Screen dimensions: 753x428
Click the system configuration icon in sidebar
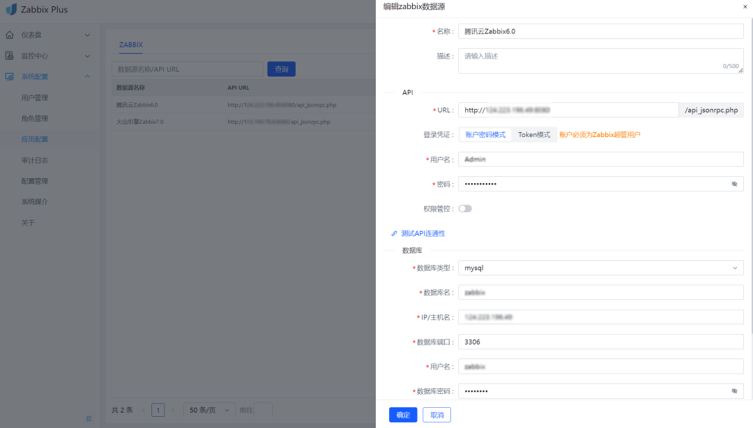point(10,77)
